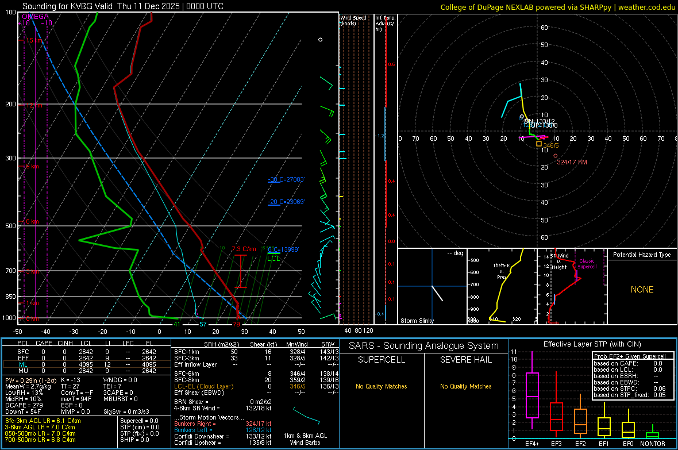Click the Corfidi Downshear = 133/12 kt entry
Screen dimensions: 678x450
click(x=223, y=436)
